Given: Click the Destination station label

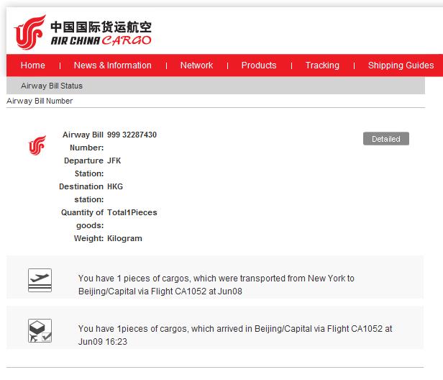Looking at the screenshot, I should pos(81,193).
